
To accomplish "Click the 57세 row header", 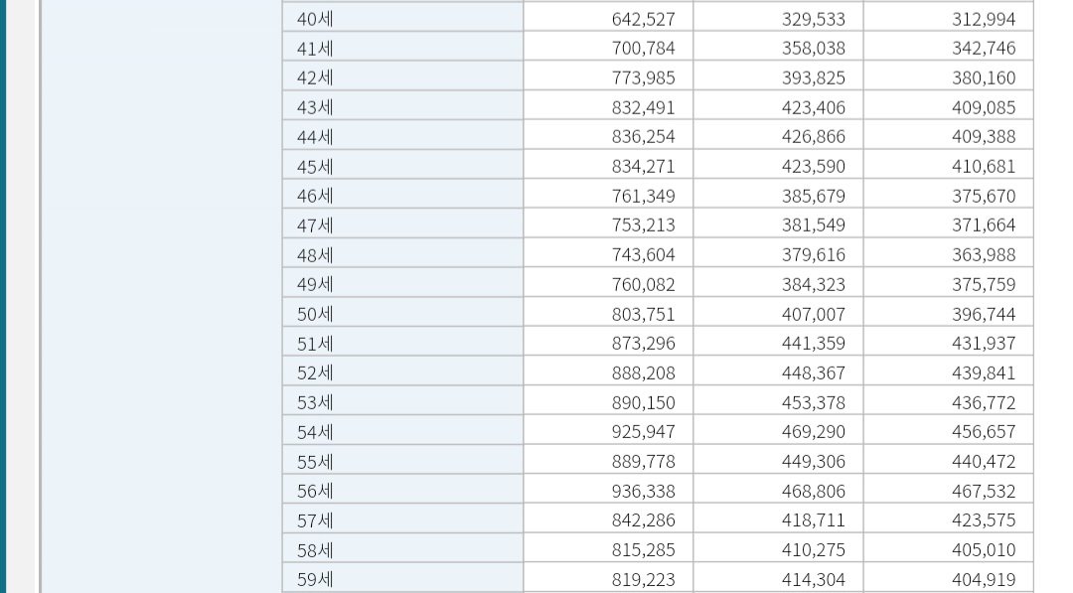I will point(403,519).
